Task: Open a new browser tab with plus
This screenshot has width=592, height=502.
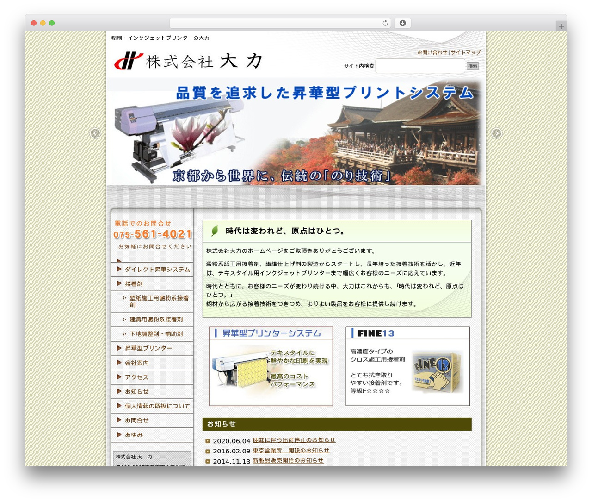Action: 561,26
